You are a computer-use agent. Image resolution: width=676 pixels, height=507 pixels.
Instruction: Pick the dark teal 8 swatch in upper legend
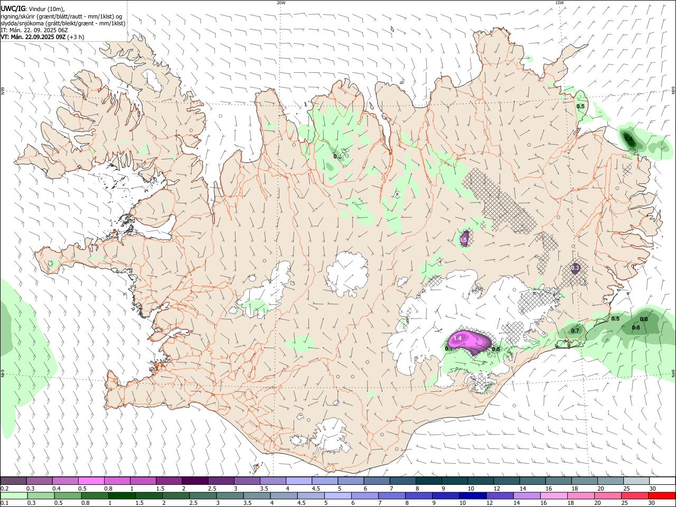point(428,481)
